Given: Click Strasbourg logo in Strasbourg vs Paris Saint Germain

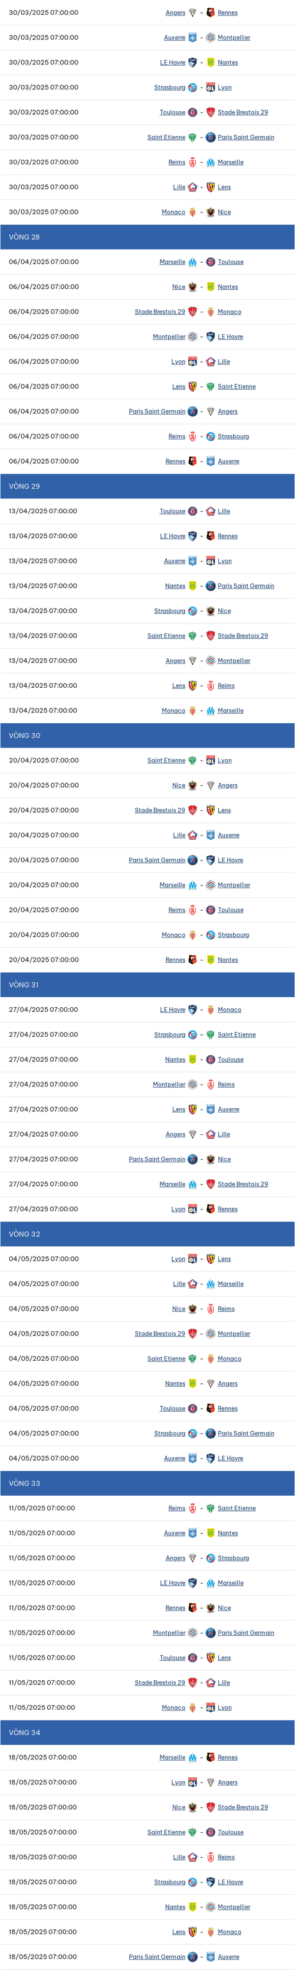Looking at the screenshot, I should pos(192,1433).
